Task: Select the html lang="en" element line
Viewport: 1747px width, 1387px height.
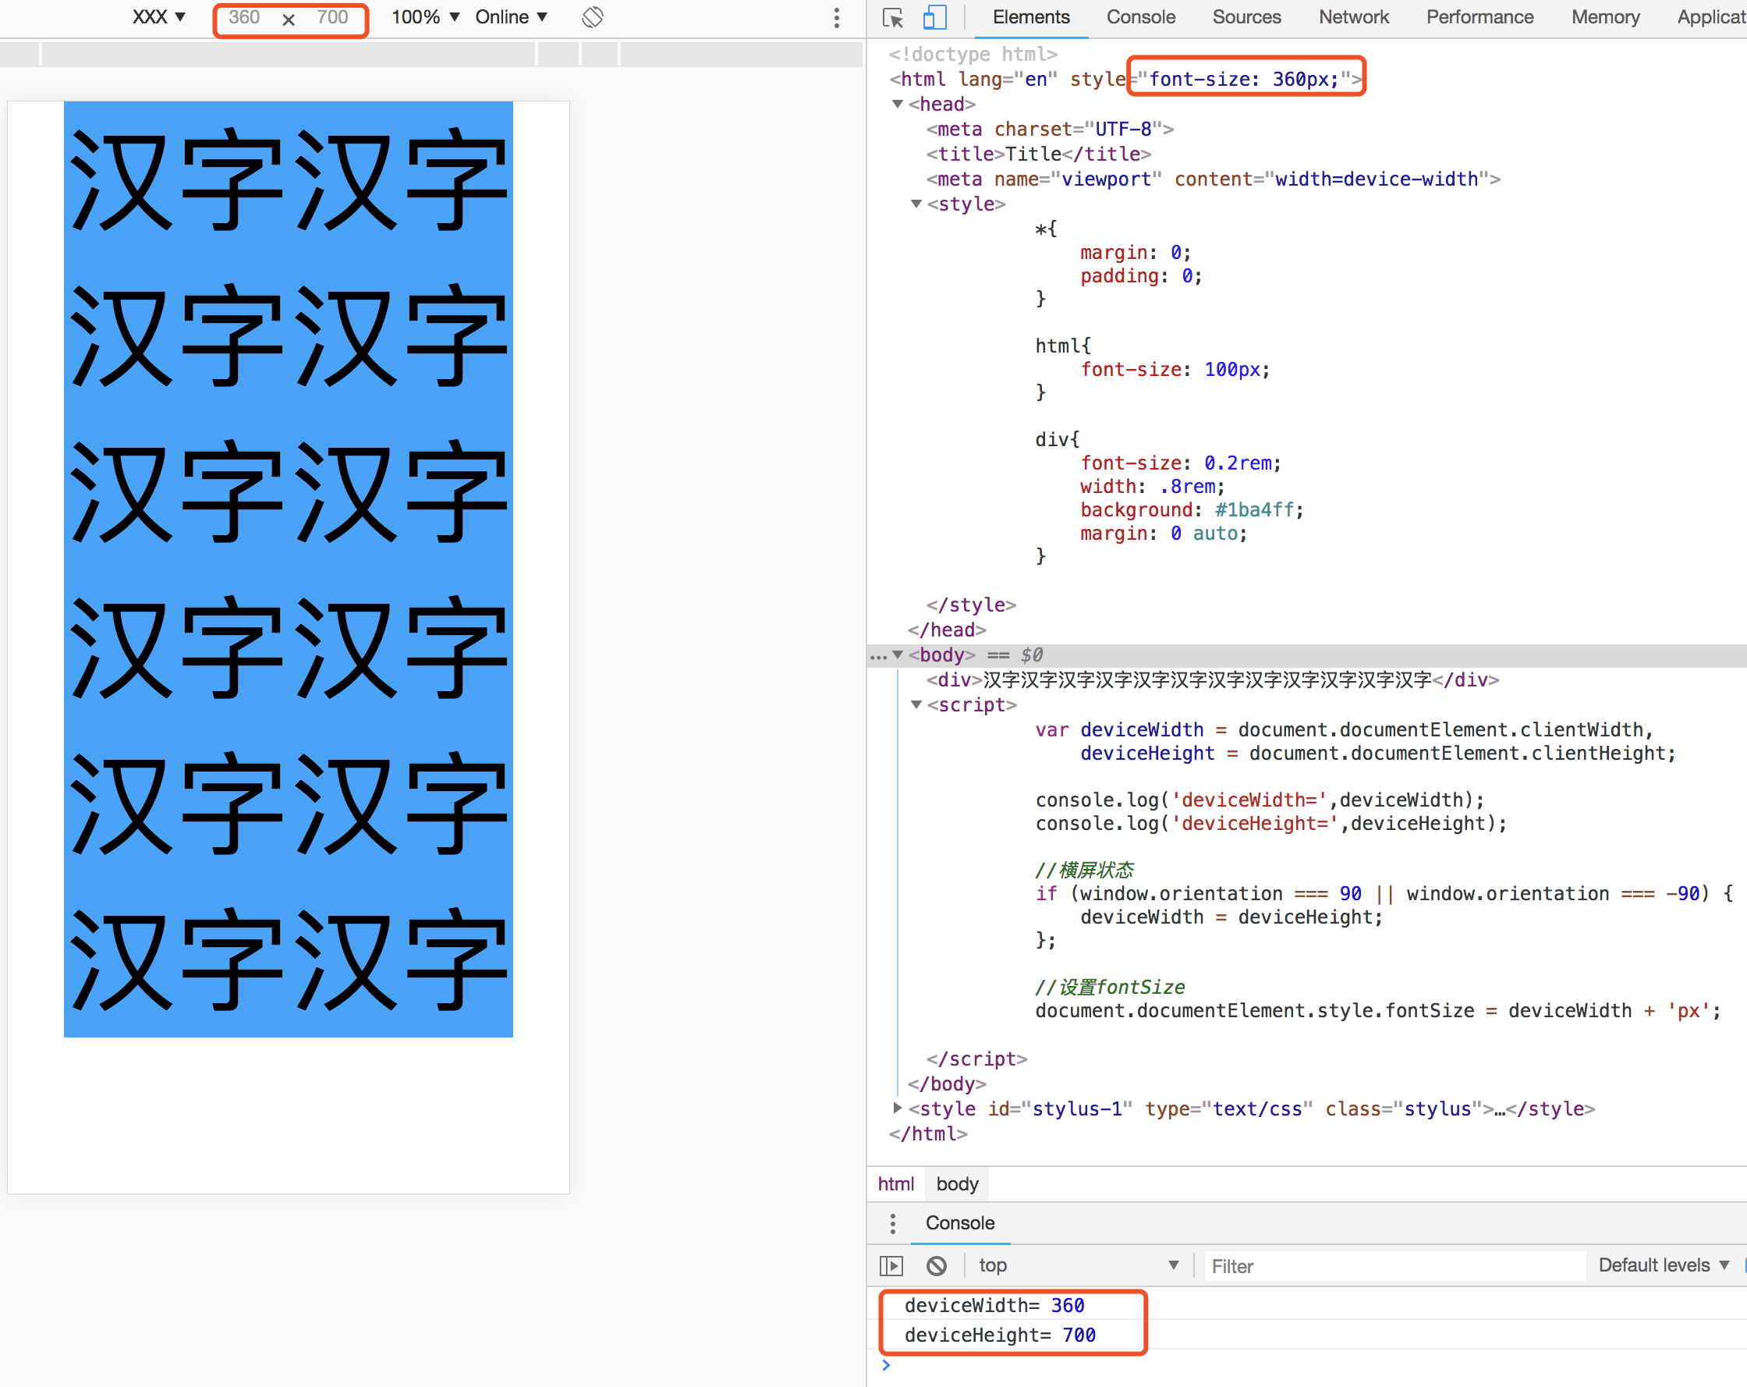Action: pyautogui.click(x=1125, y=80)
